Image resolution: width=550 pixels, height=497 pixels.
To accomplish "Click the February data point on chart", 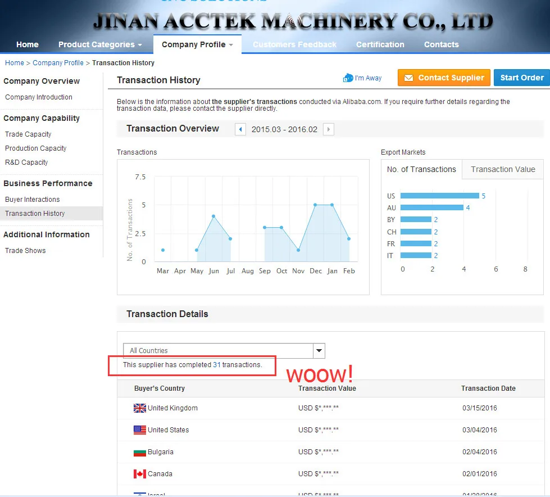I will 349,239.
